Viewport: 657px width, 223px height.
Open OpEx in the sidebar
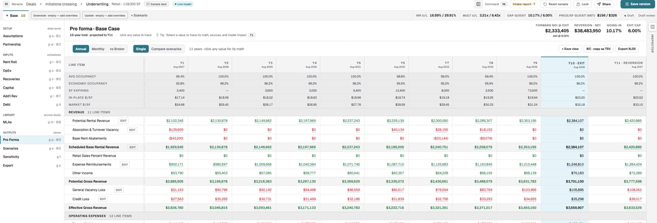coord(32,71)
